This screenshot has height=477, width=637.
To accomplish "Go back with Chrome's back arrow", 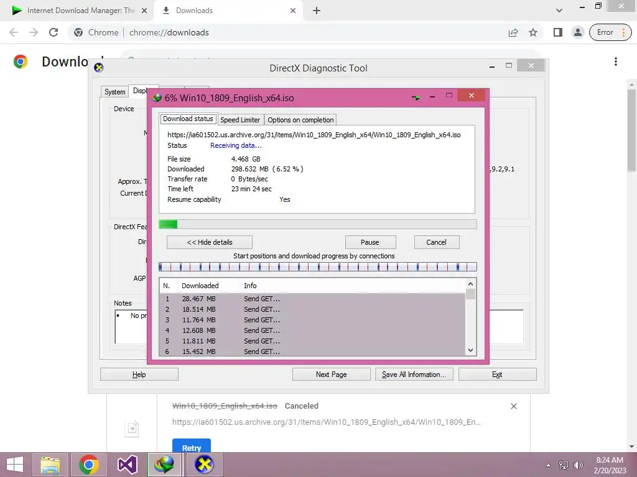I will coord(14,32).
